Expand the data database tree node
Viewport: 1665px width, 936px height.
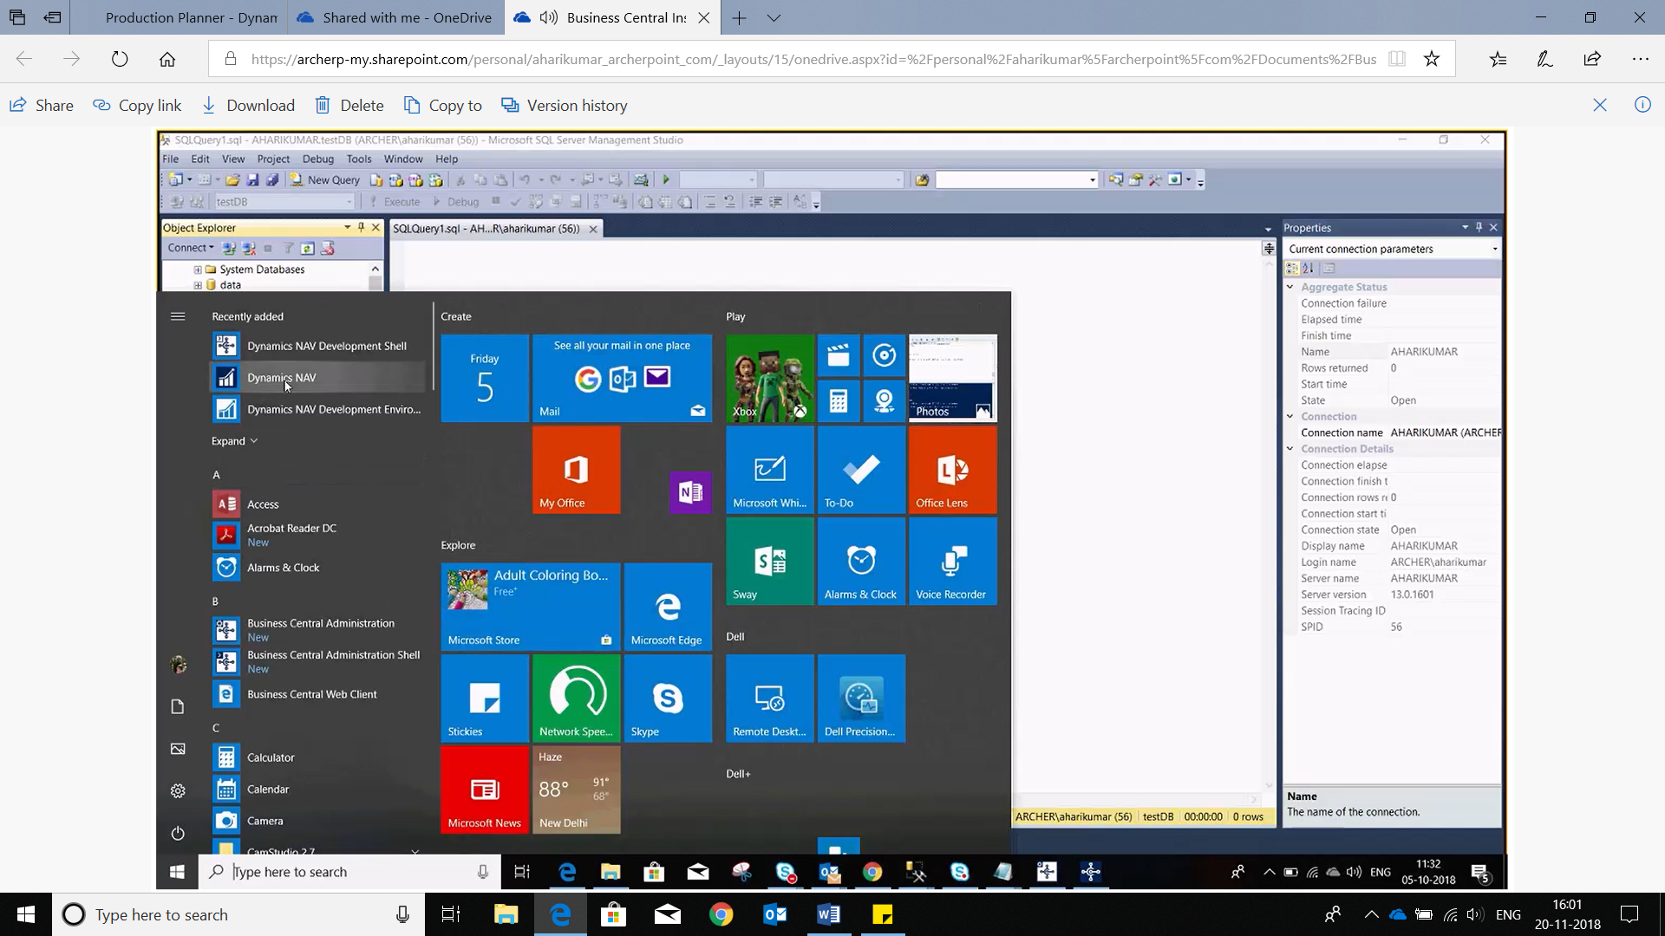pos(198,285)
